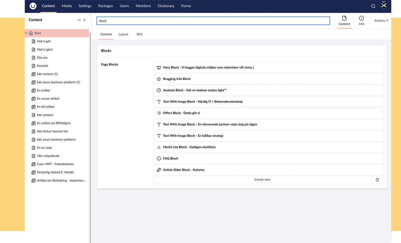Screen dimensions: 401x243
Task: Expand the Actions dropdown
Action: (381, 21)
